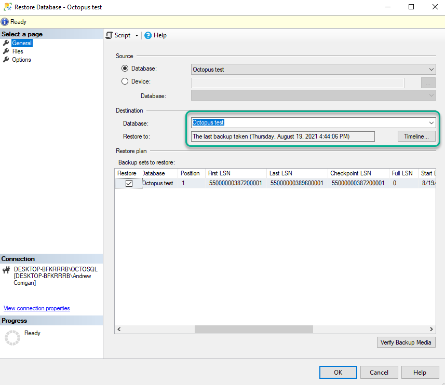The height and width of the screenshot is (385, 445).
Task: Select the Device source radio button
Action: click(x=124, y=81)
